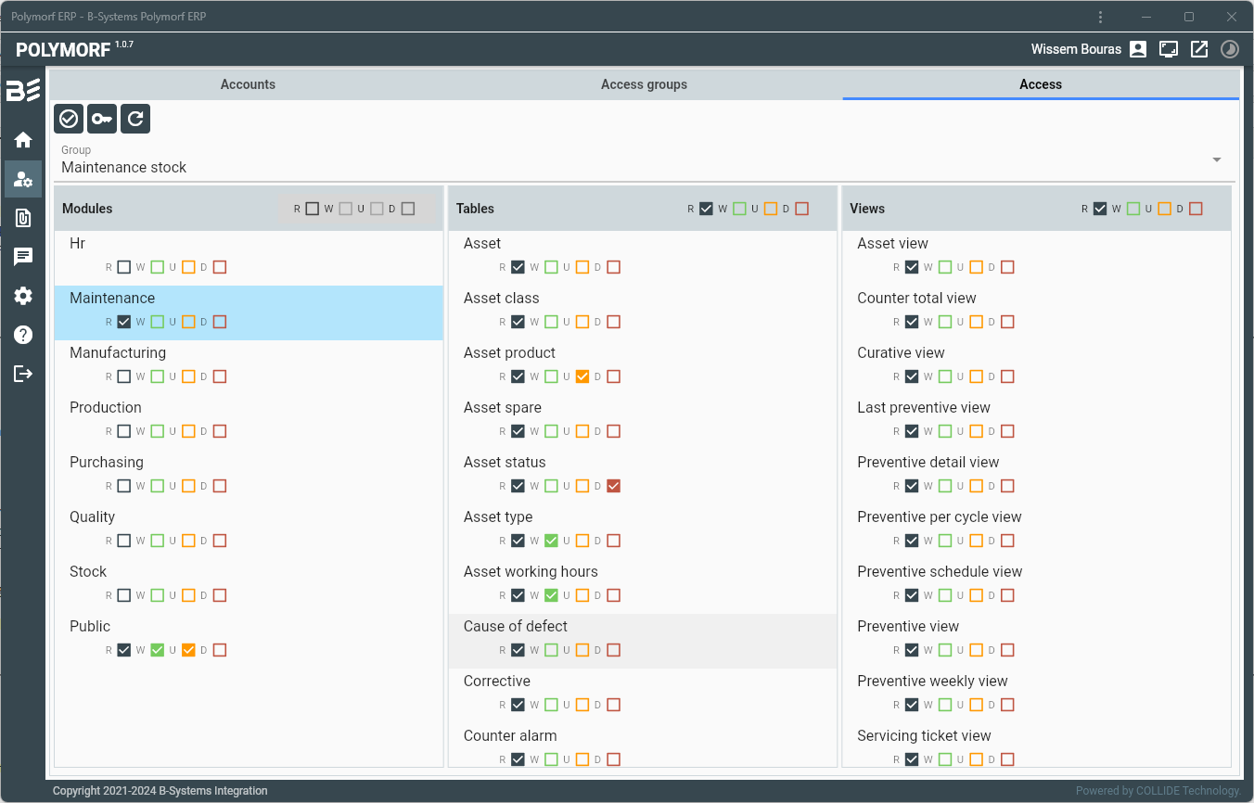This screenshot has height=803, width=1254.
Task: Open the three-dot menu in title bar
Action: tap(1100, 17)
